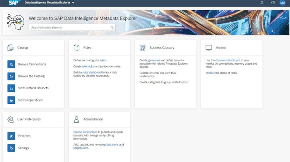Open the discovery dashboard link
This screenshot has height=162, width=290.
tap(228, 60)
